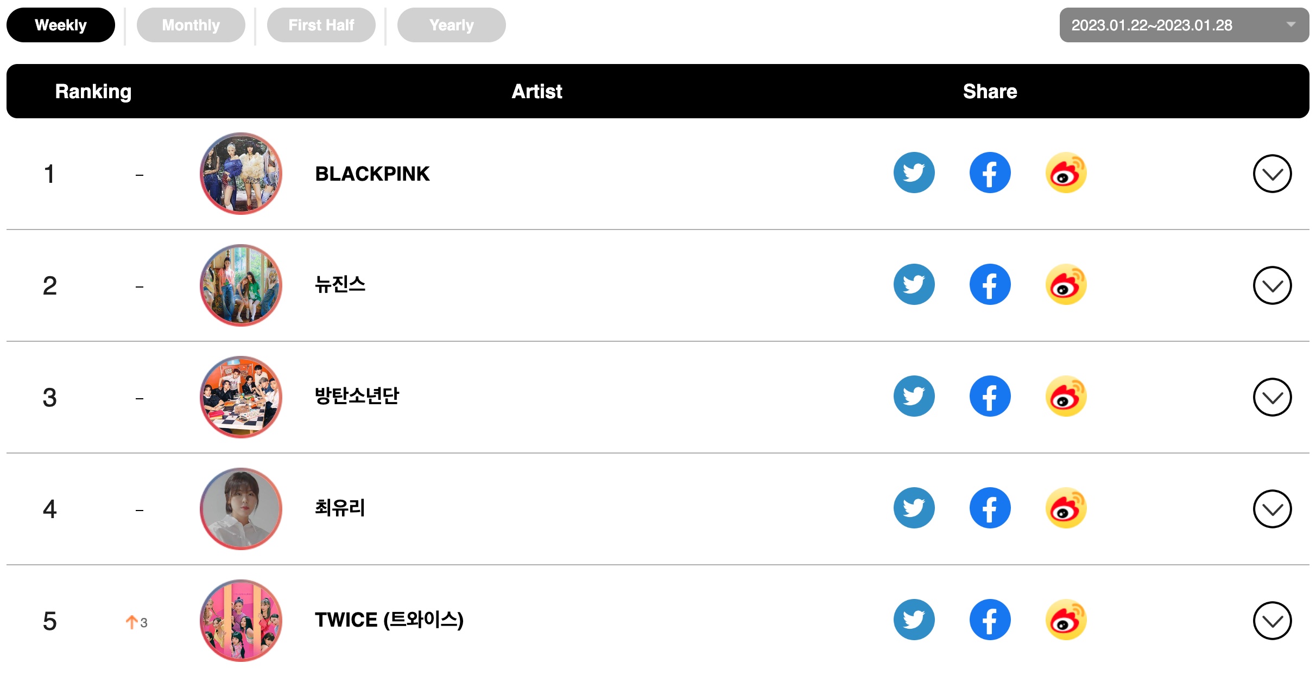The height and width of the screenshot is (676, 1316).
Task: Open the BLACKPINK artist name link
Action: click(372, 174)
